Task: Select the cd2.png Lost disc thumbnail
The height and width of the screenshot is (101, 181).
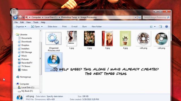Action: click(161, 39)
